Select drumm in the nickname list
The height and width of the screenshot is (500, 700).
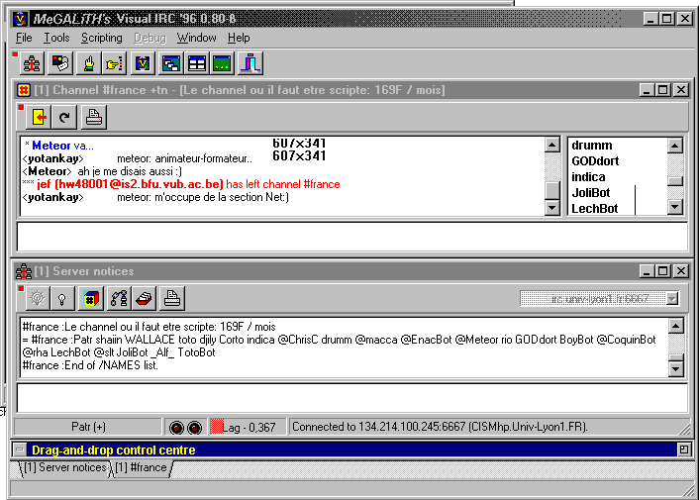pyautogui.click(x=592, y=146)
